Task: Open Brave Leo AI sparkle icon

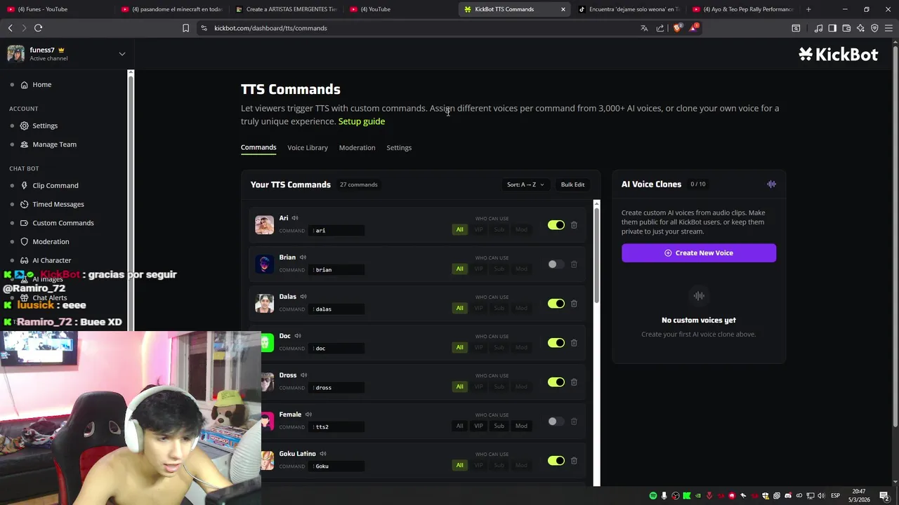Action: pyautogui.click(x=860, y=28)
